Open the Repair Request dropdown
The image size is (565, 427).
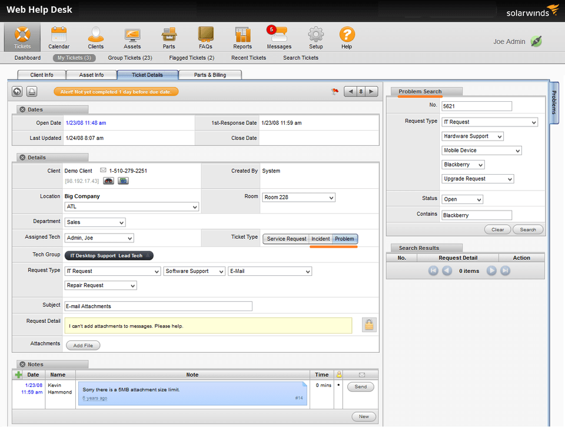(101, 285)
